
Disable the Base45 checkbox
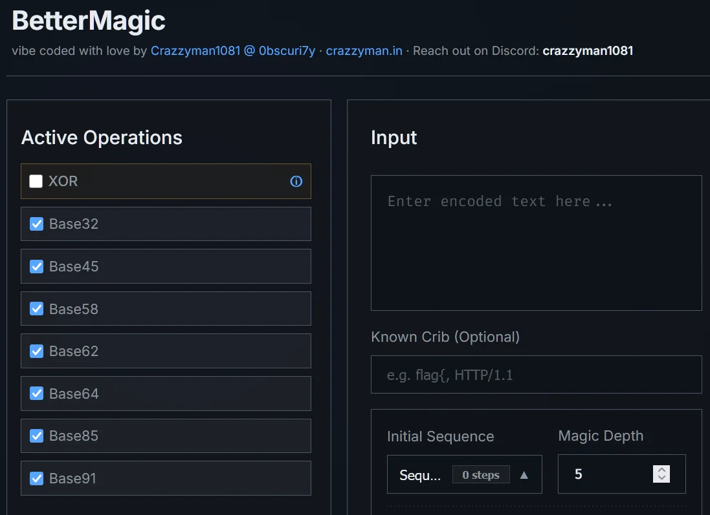pyautogui.click(x=37, y=267)
